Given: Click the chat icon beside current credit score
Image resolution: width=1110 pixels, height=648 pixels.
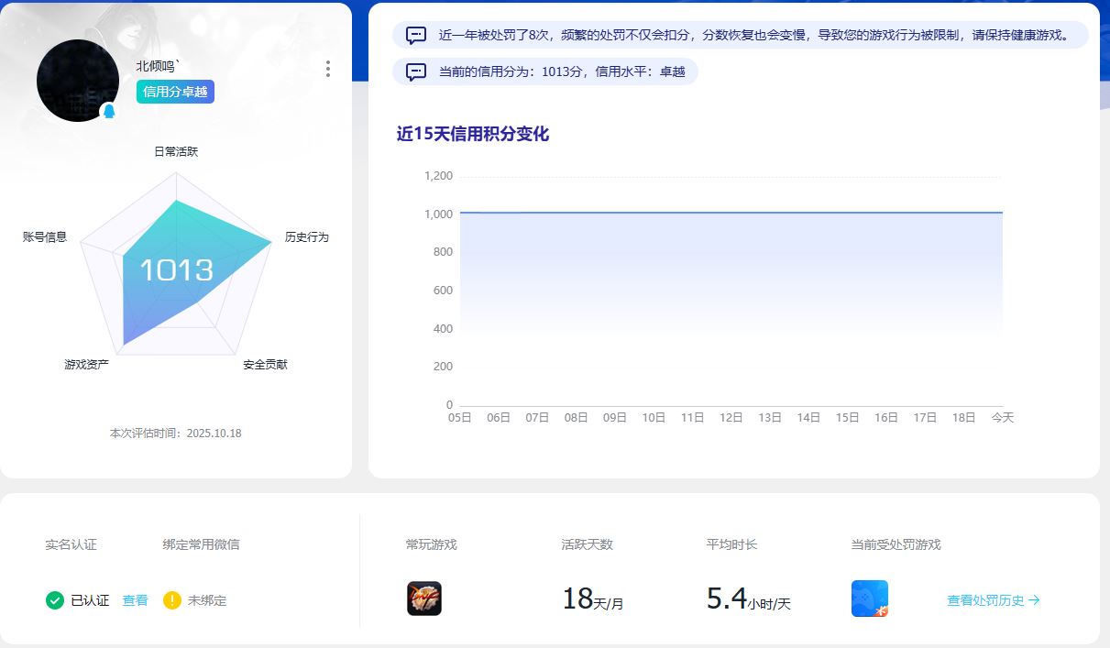Looking at the screenshot, I should point(416,71).
